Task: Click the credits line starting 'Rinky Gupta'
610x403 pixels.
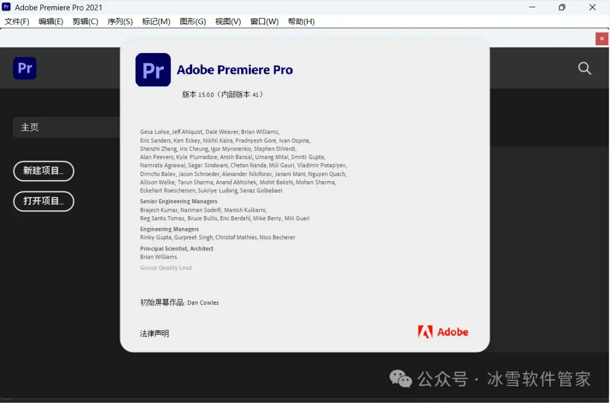Action: click(217, 238)
